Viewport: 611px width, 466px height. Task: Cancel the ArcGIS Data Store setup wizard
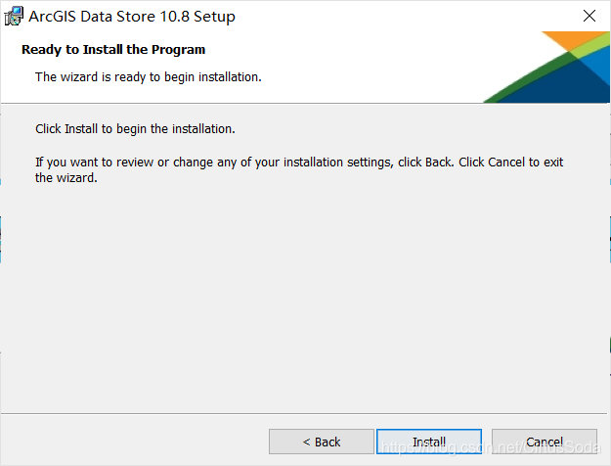tap(545, 442)
